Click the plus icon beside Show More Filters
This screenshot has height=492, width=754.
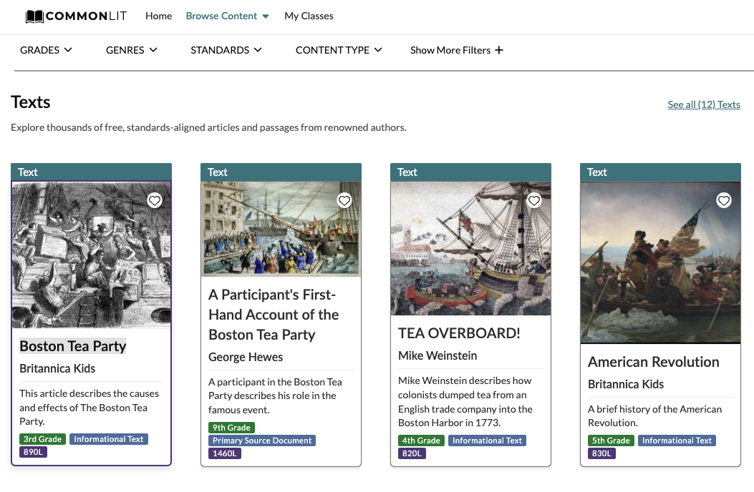pos(499,50)
